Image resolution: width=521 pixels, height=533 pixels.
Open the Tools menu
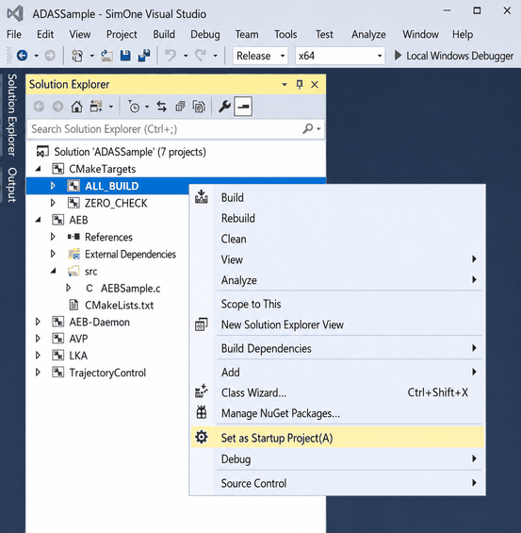[x=285, y=34]
